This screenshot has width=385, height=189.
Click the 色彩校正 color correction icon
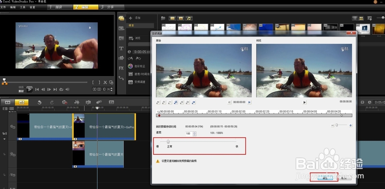point(131,66)
